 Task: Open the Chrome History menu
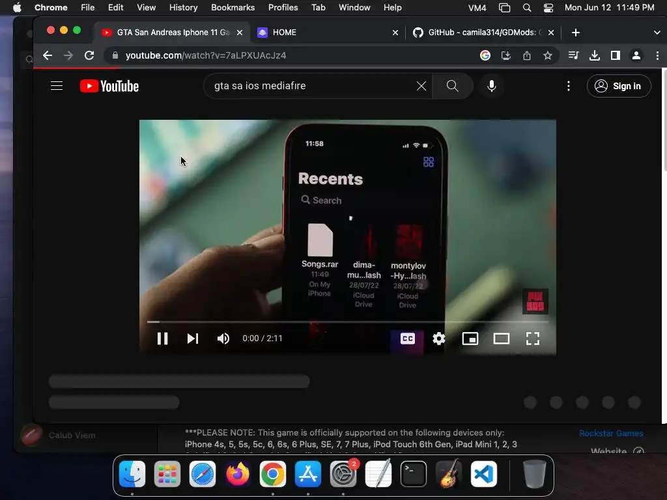tap(183, 8)
